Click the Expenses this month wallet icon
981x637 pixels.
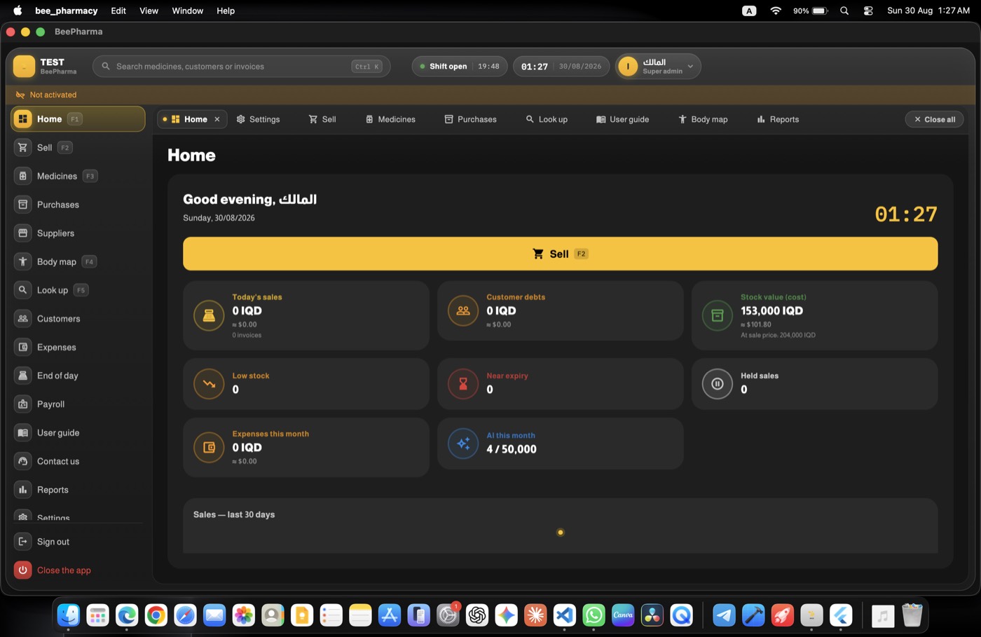[209, 447]
